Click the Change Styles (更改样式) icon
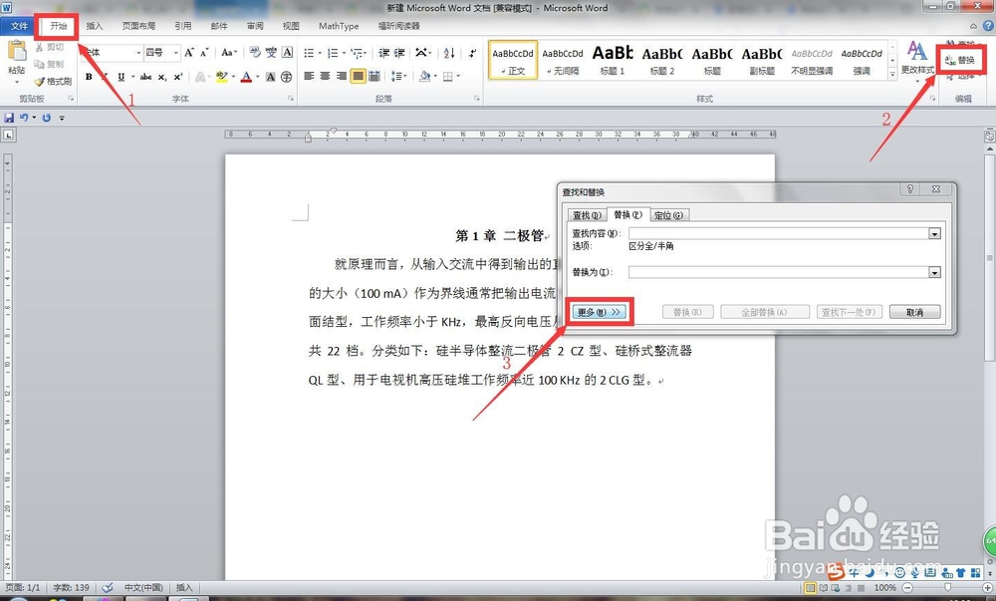Viewport: 996px width, 601px height. click(917, 59)
